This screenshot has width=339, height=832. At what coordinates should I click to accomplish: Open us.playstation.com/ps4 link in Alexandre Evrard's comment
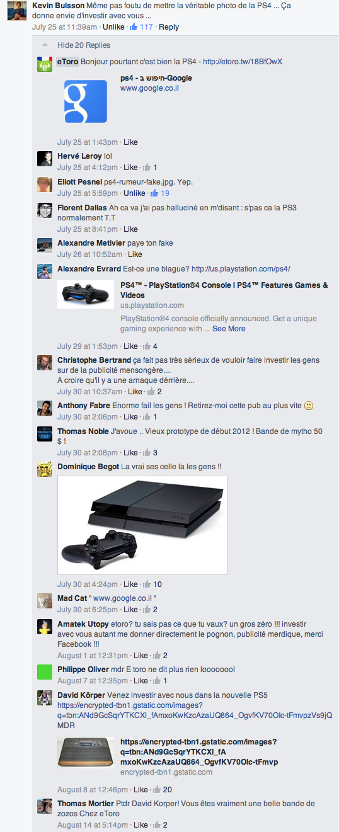241,269
